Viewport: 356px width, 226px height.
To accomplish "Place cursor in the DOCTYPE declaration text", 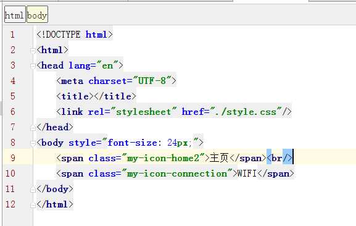I will click(x=75, y=35).
